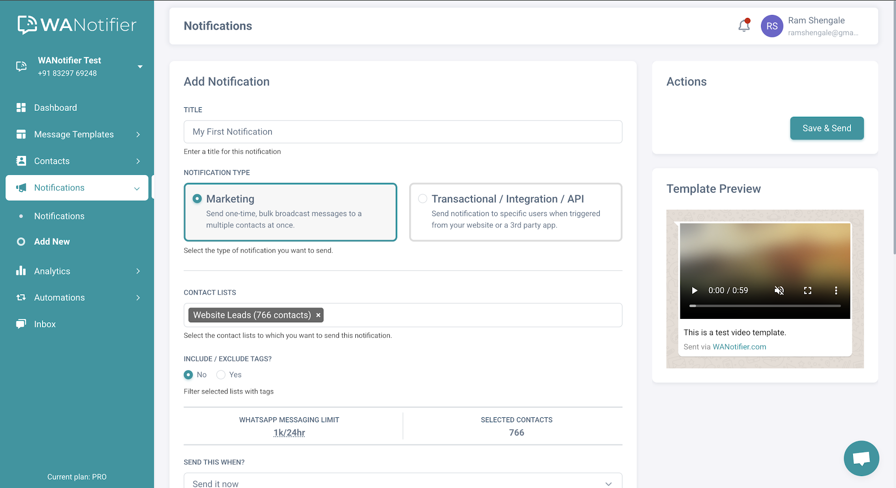The image size is (896, 488).
Task: Remove the Website Leads contact list tag
Action: (x=318, y=315)
